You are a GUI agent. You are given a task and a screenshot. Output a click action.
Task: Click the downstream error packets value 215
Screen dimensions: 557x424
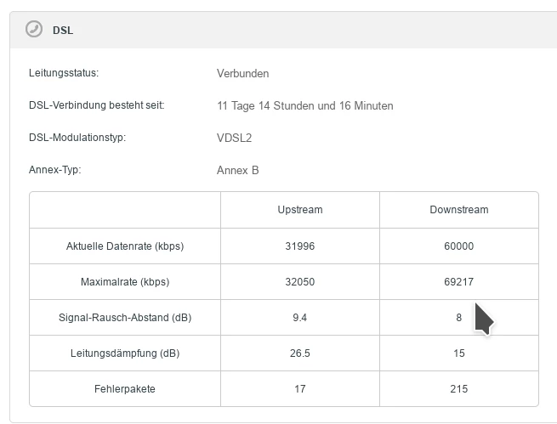458,388
